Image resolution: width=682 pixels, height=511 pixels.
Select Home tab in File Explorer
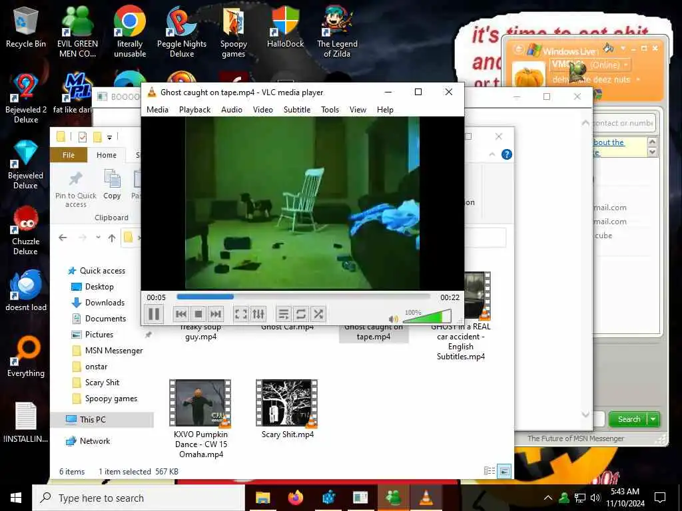coord(107,155)
